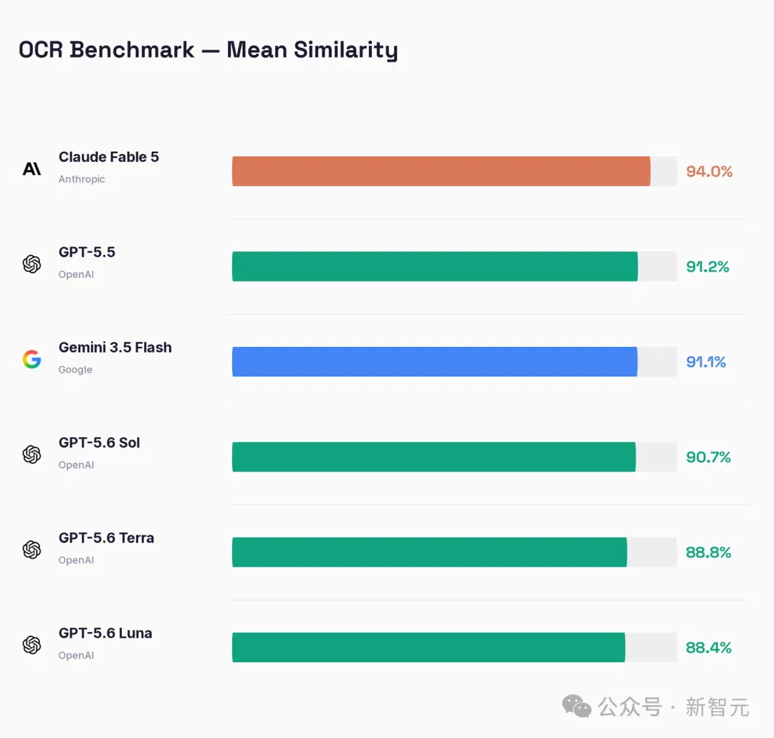
Task: Click the WeChat icon in the watermark
Action: 576,706
